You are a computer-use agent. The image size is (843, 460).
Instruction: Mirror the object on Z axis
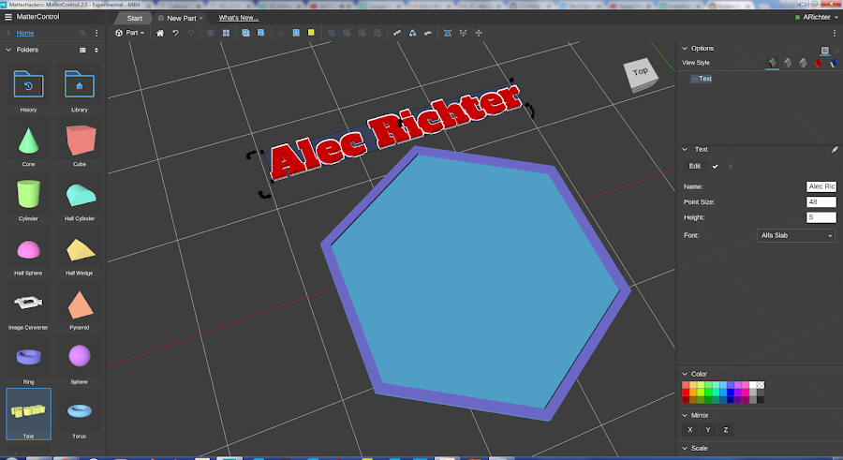(x=726, y=430)
